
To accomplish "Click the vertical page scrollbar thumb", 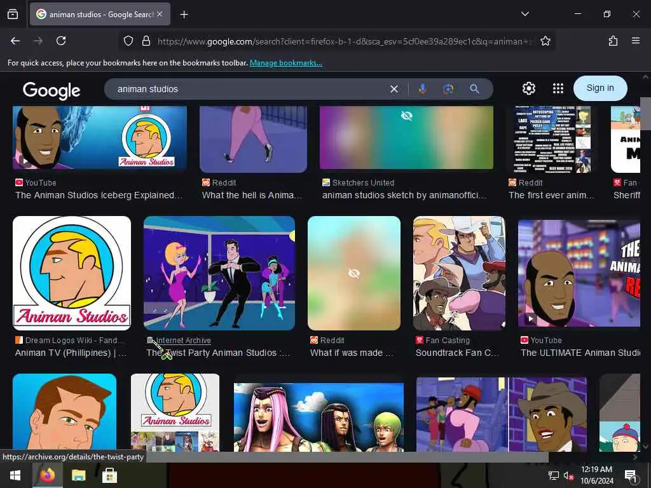I will 645,114.
